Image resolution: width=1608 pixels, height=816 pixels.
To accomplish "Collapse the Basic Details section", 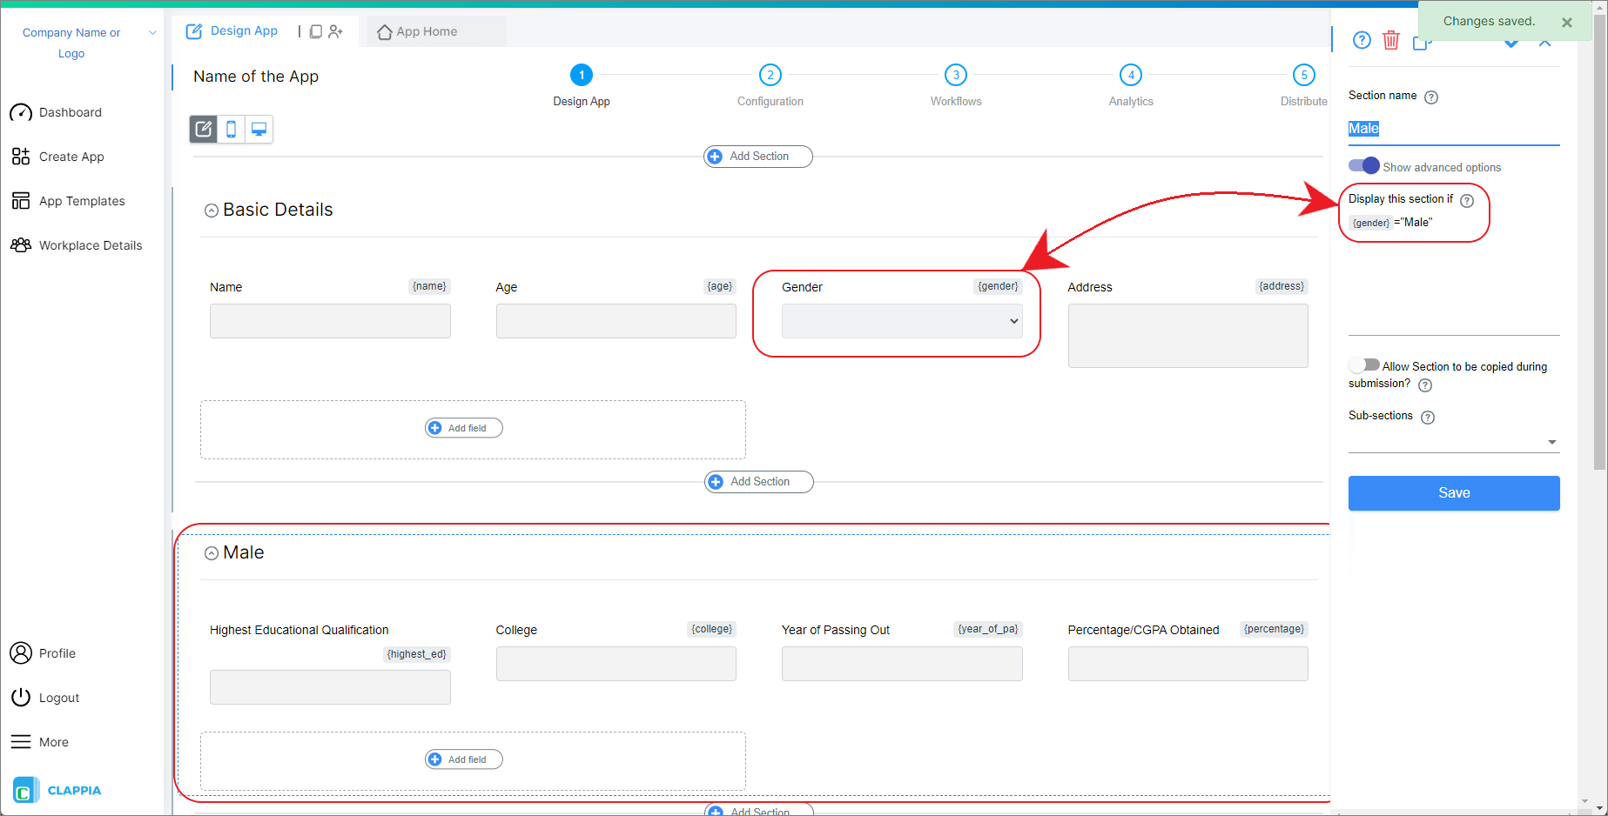I will click(x=211, y=210).
